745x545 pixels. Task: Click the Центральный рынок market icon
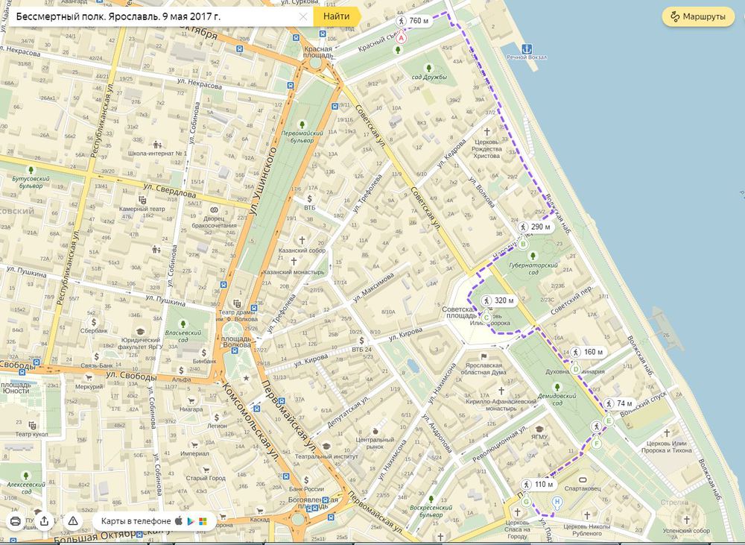coord(375,432)
